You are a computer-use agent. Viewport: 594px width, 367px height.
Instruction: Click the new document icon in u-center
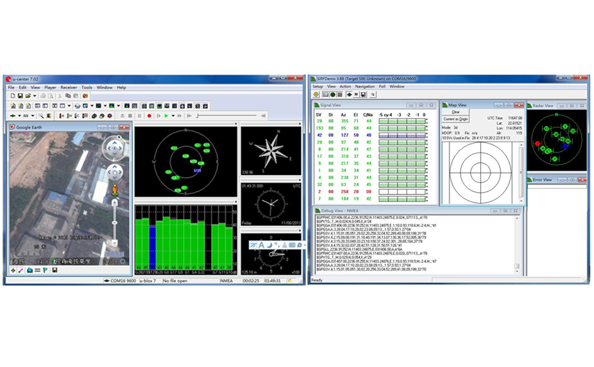pyautogui.click(x=12, y=96)
